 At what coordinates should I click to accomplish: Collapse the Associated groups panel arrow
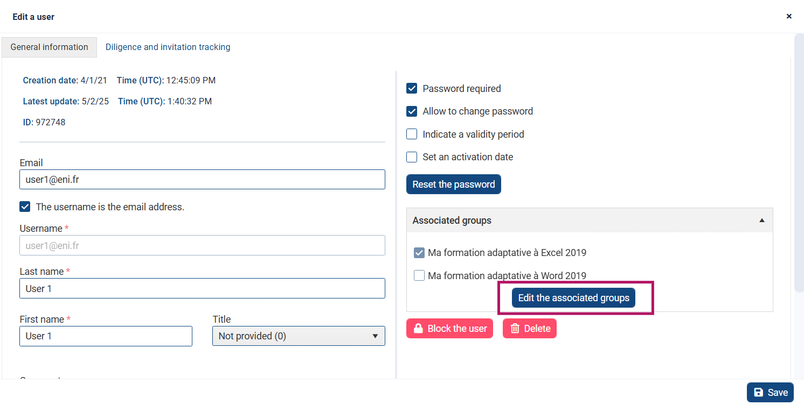point(762,221)
